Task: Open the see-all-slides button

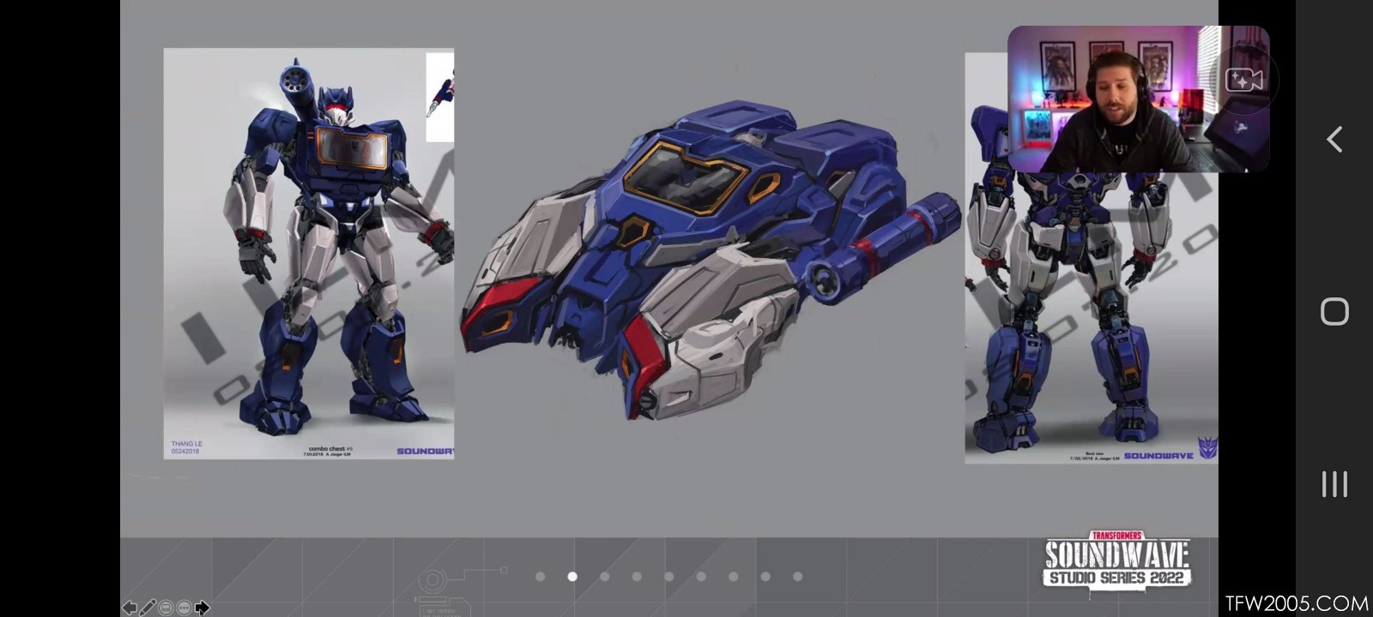Action: [x=166, y=608]
